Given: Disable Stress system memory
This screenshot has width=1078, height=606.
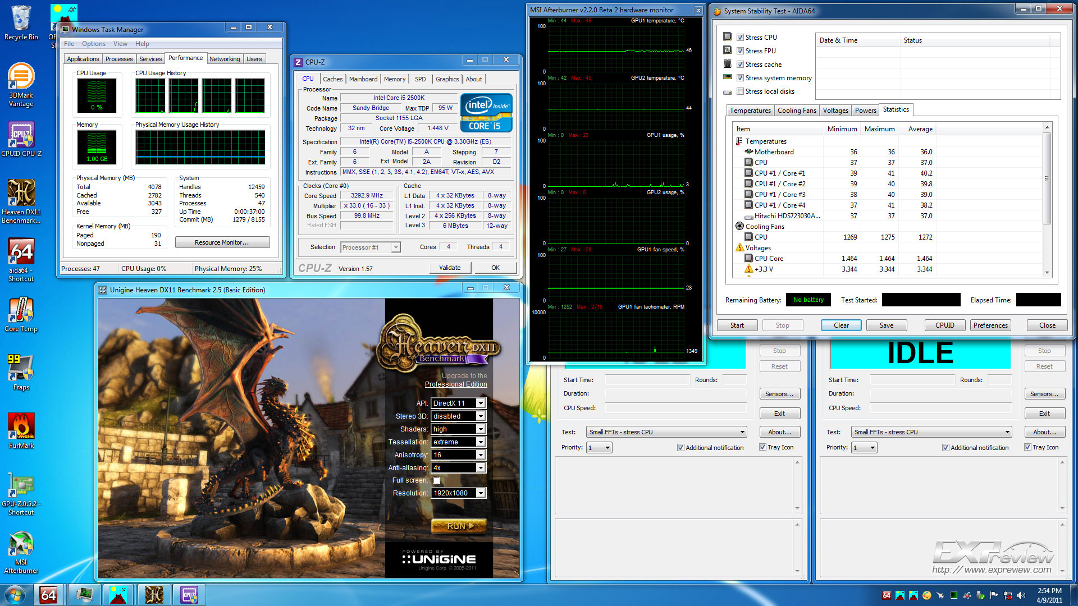Looking at the screenshot, I should tap(740, 78).
